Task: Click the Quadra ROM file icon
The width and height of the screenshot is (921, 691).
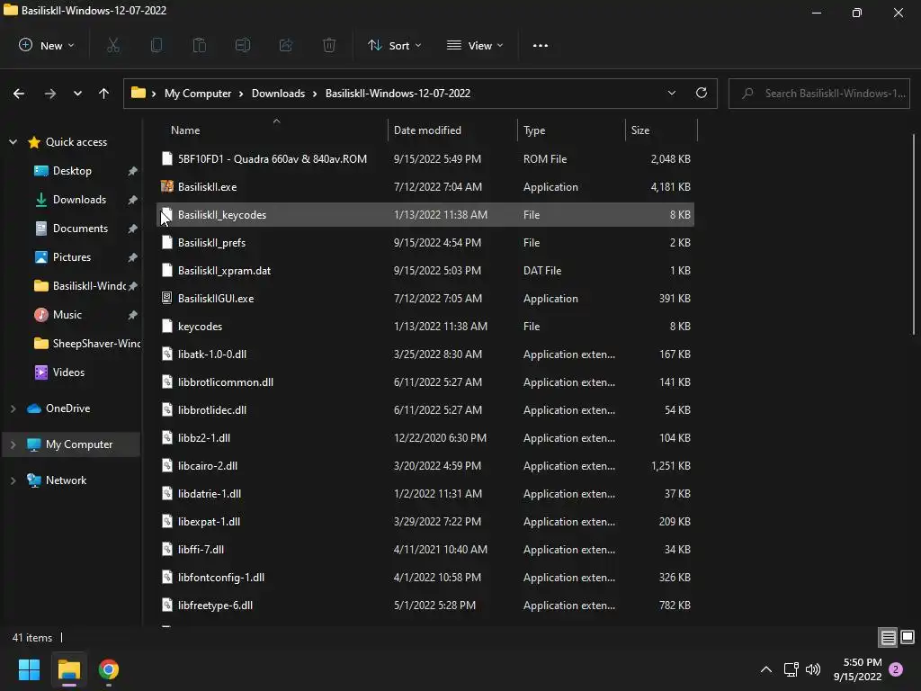Action: click(166, 158)
